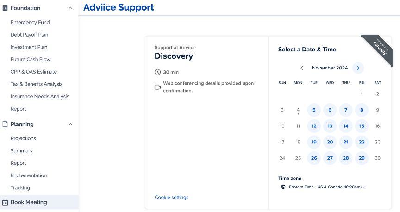
Task: Open Summary under Planning
Action: (22, 151)
